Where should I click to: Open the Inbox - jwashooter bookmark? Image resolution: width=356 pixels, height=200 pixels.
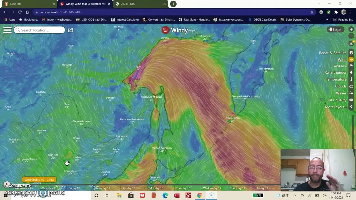[57, 20]
